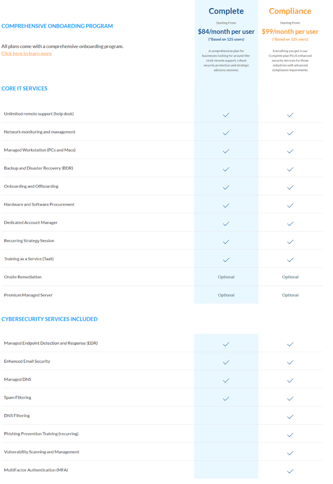The image size is (333, 484).
Task: Click Complete checkmark for Unlimited remote support
Action: pyautogui.click(x=226, y=115)
